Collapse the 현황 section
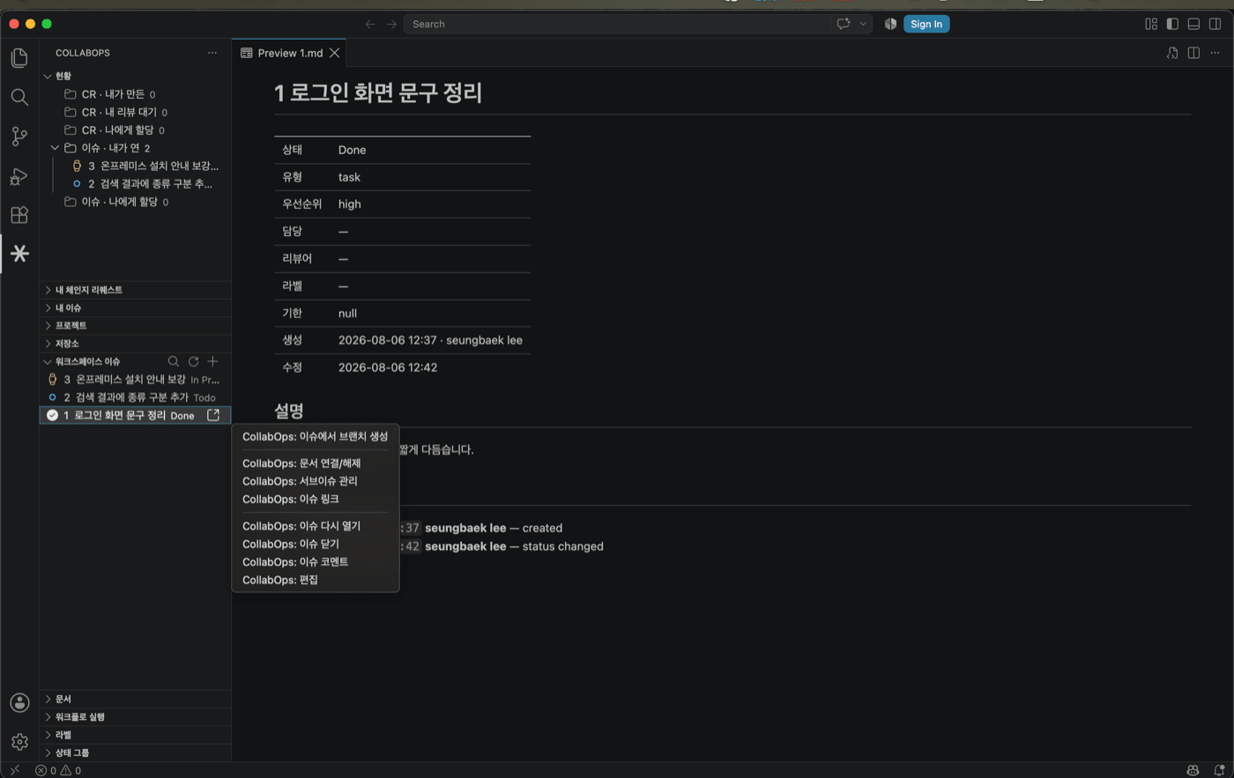The height and width of the screenshot is (778, 1234). (136, 76)
